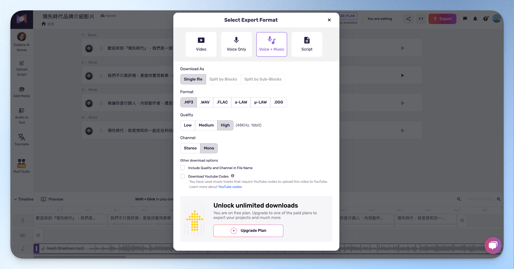Click the Translate sidebar icon
514x269 pixels.
pos(22,140)
